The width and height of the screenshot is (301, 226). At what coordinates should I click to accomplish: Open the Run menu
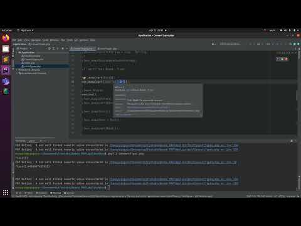[63, 40]
